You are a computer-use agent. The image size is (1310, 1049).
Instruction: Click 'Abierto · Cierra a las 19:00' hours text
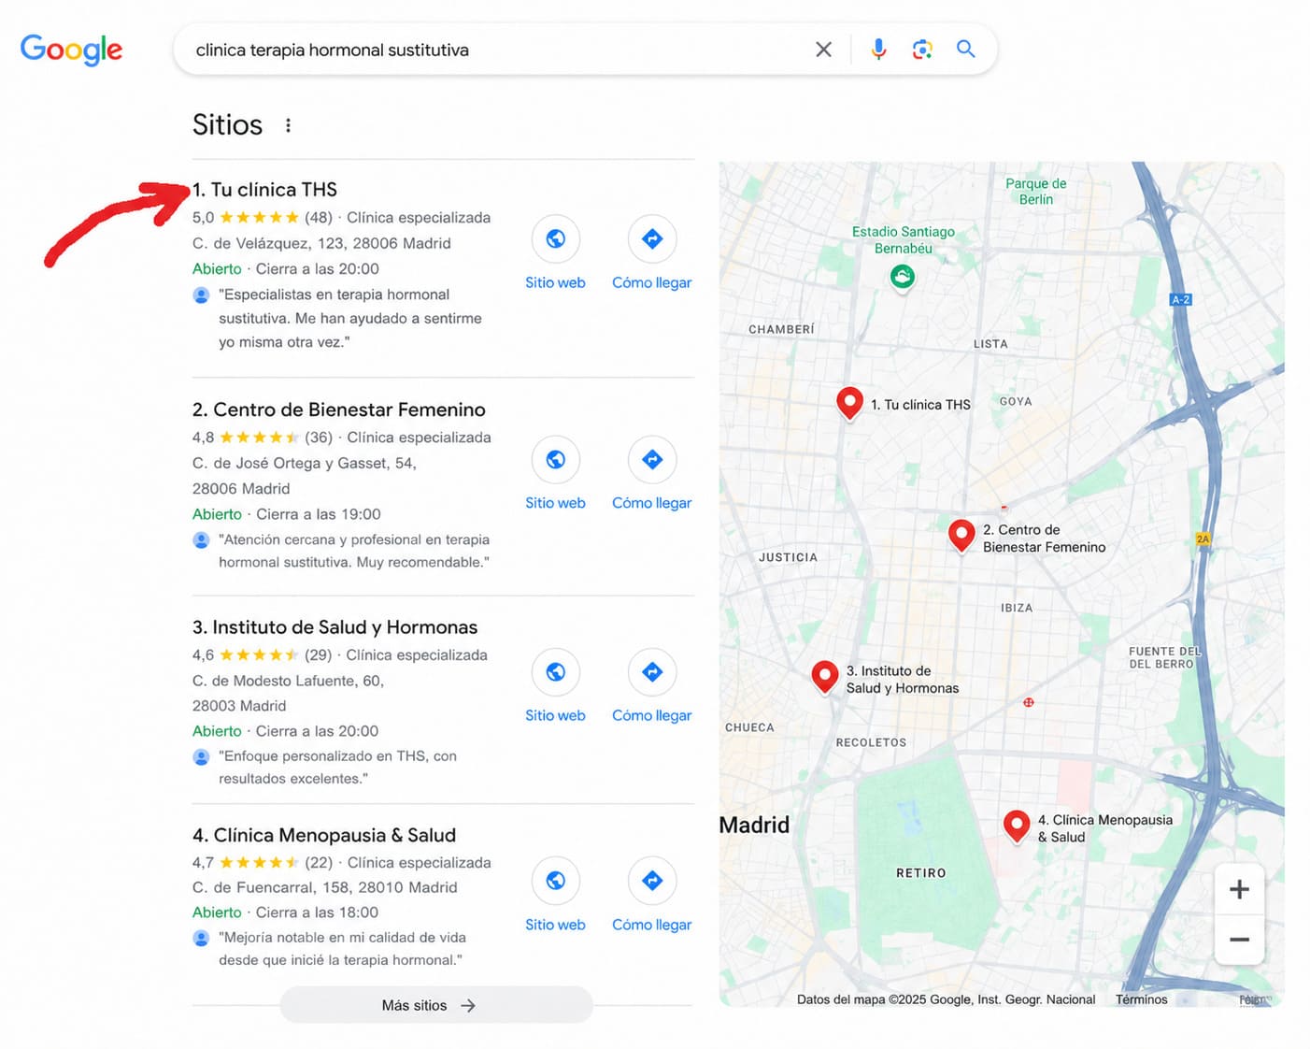coord(287,514)
